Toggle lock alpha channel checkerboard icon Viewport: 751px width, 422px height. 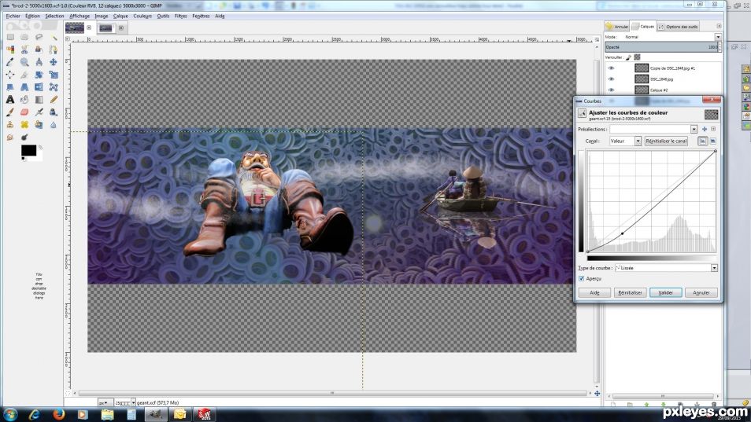tap(637, 57)
